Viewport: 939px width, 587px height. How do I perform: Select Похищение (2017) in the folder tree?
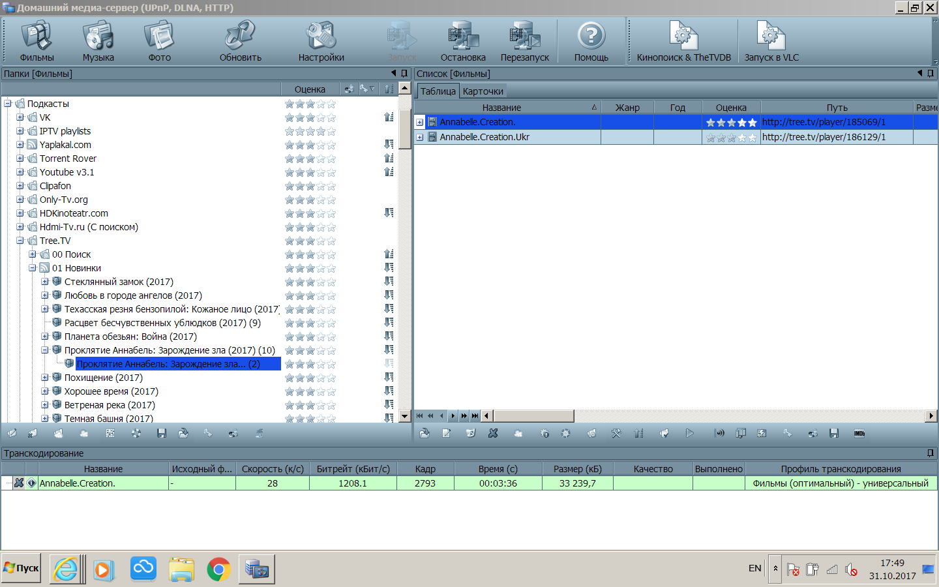[103, 378]
